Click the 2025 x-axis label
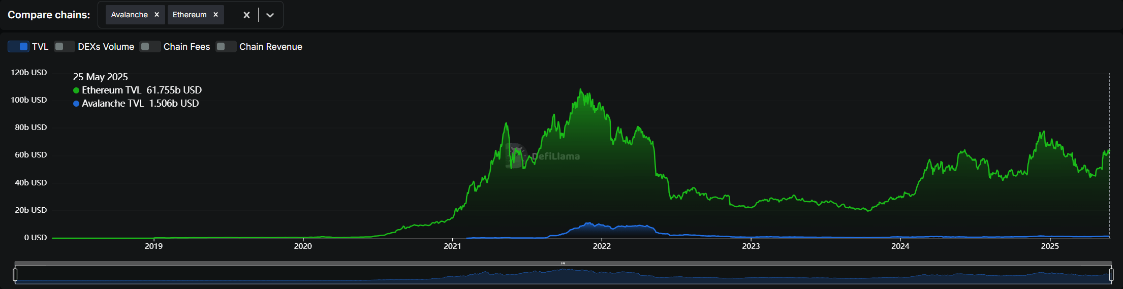Image resolution: width=1123 pixels, height=289 pixels. pyautogui.click(x=1050, y=246)
